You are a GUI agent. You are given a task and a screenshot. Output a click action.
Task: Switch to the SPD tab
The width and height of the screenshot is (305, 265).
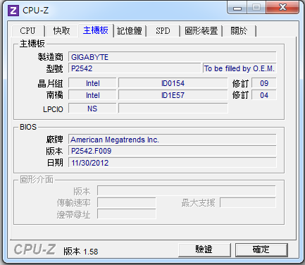pyautogui.click(x=163, y=31)
